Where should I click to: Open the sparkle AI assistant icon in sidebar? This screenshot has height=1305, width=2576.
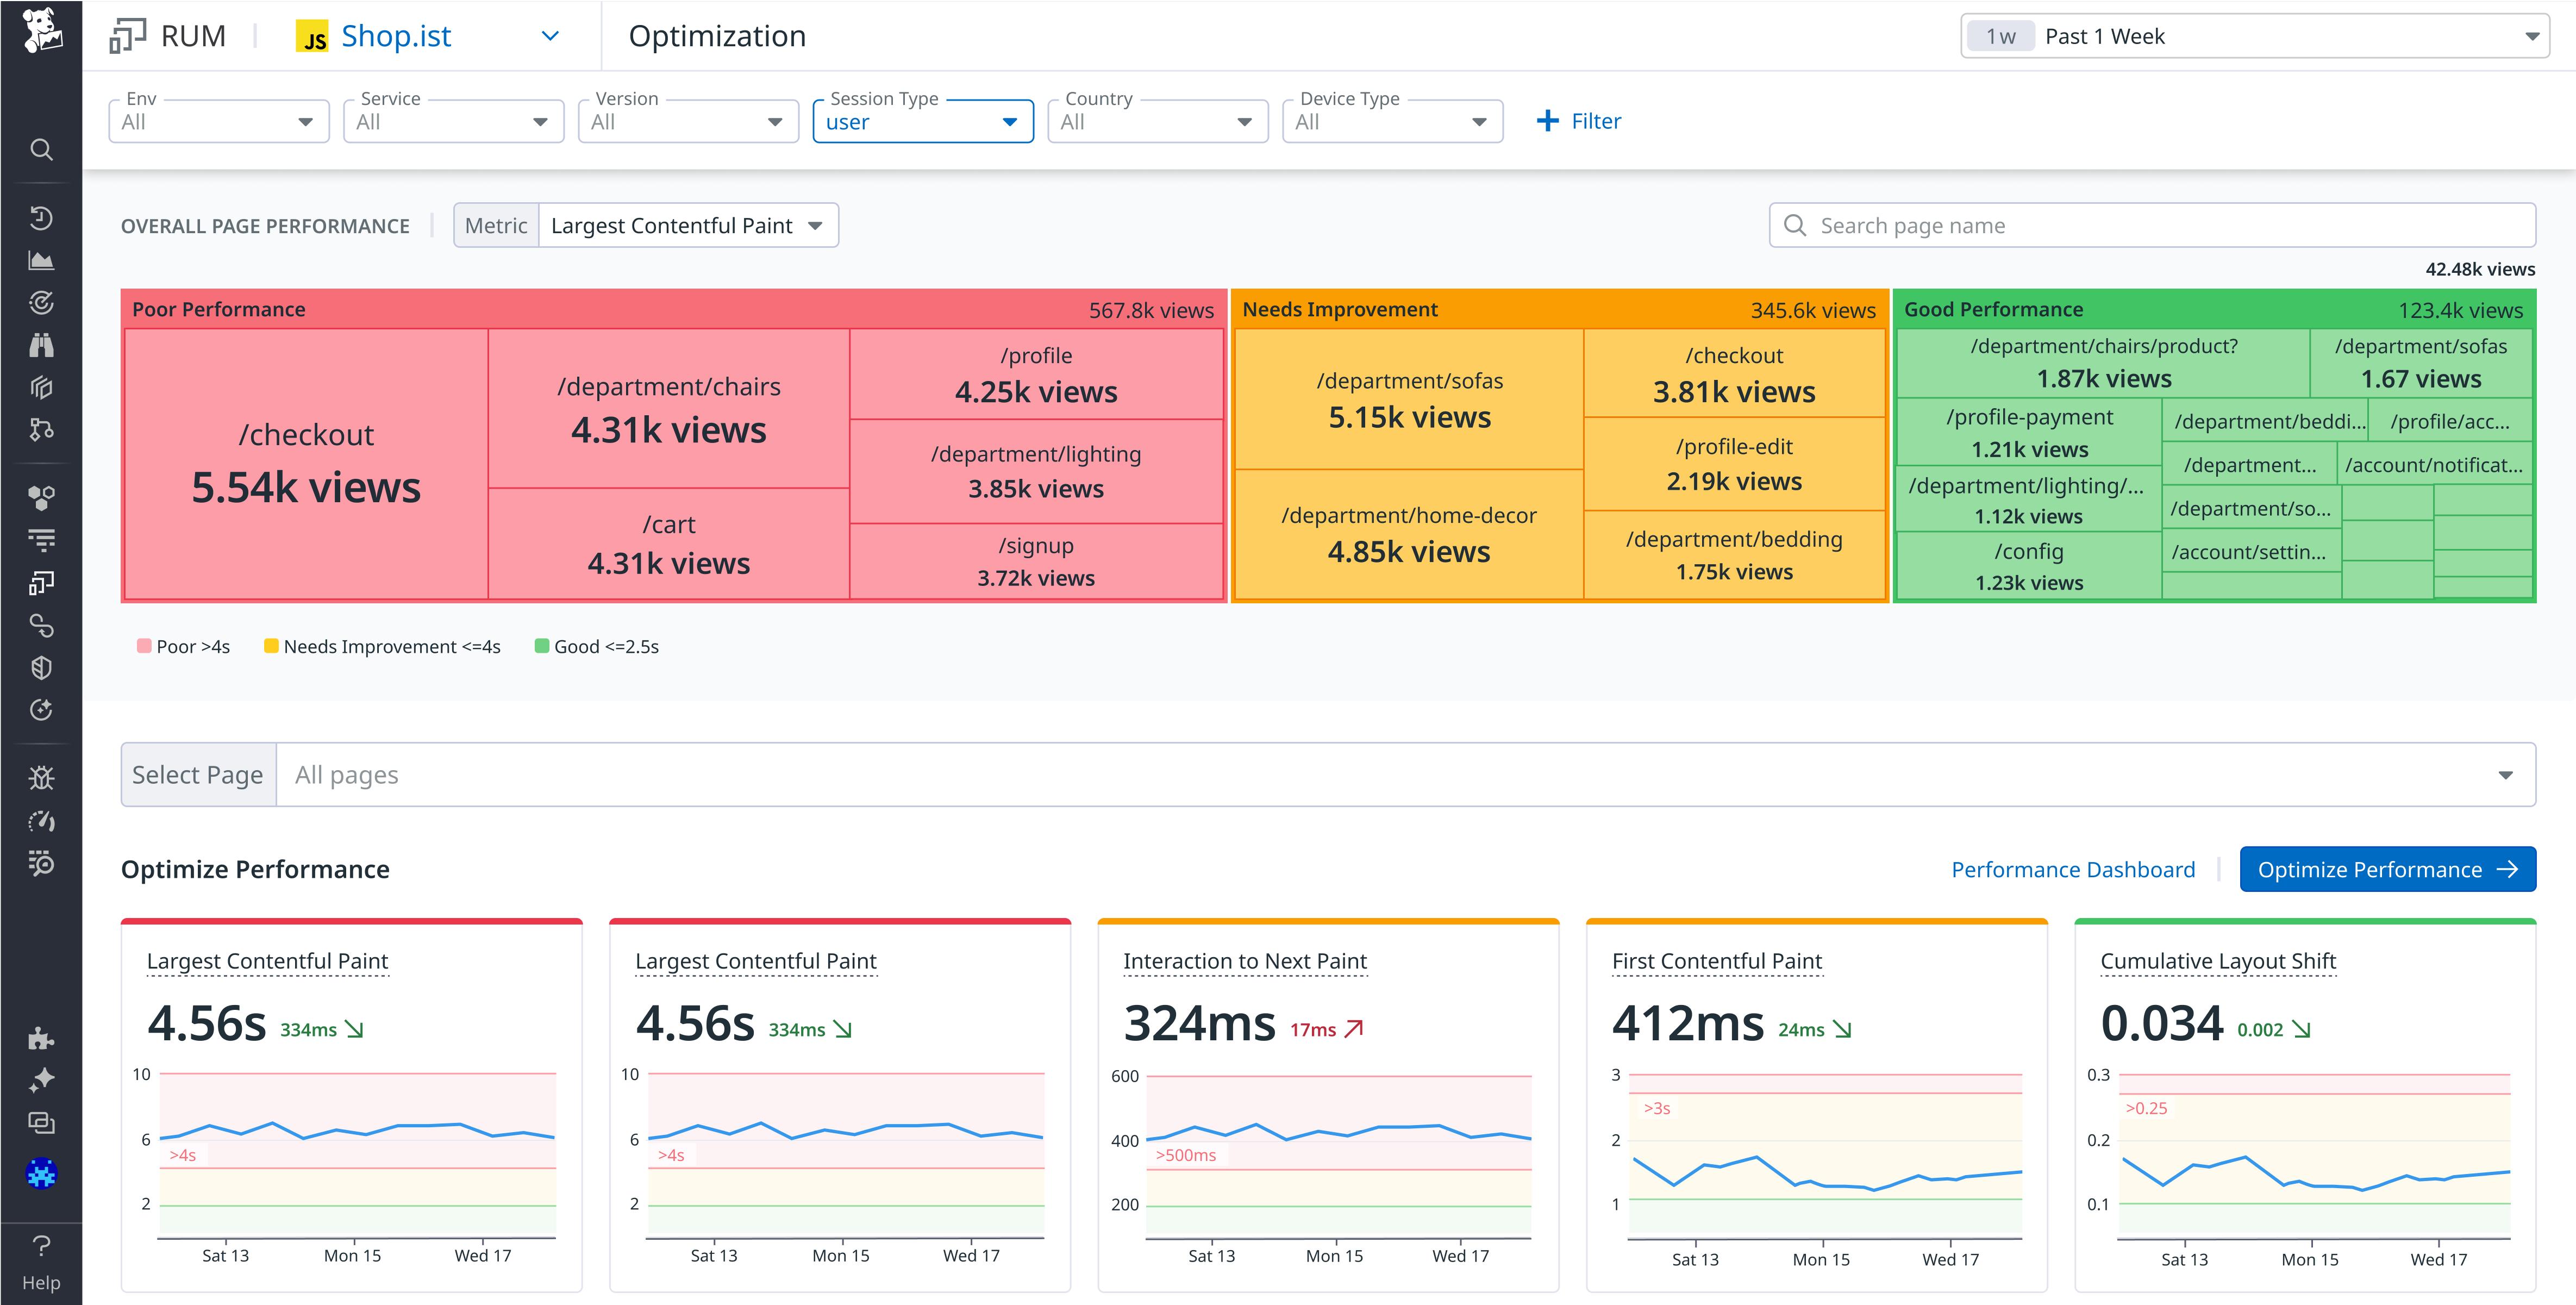[x=41, y=1081]
